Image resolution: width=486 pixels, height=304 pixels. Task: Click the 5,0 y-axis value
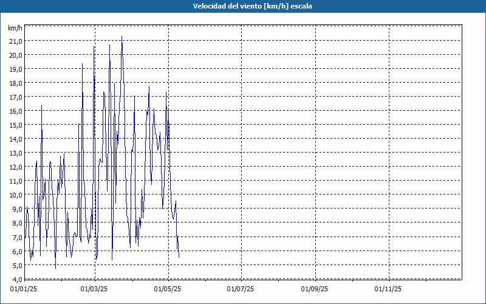pyautogui.click(x=18, y=265)
